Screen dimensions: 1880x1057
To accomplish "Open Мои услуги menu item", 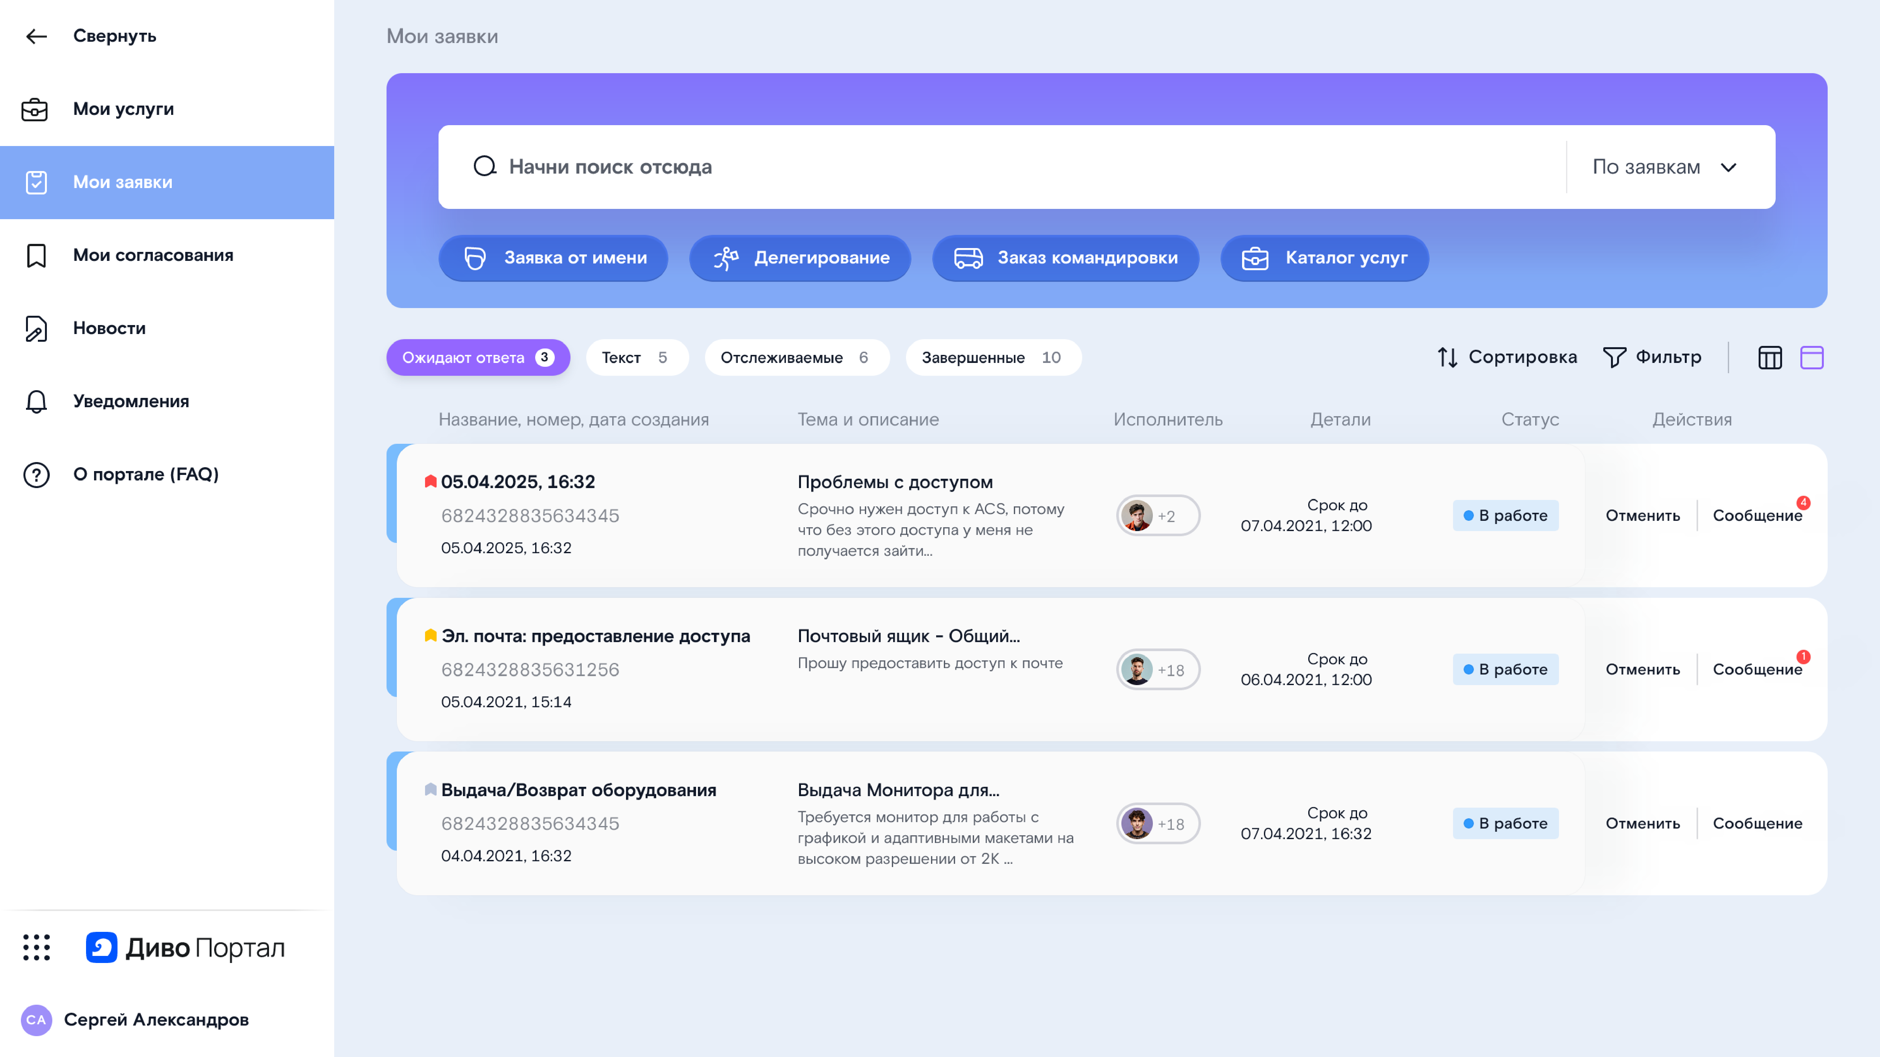I will click(167, 109).
